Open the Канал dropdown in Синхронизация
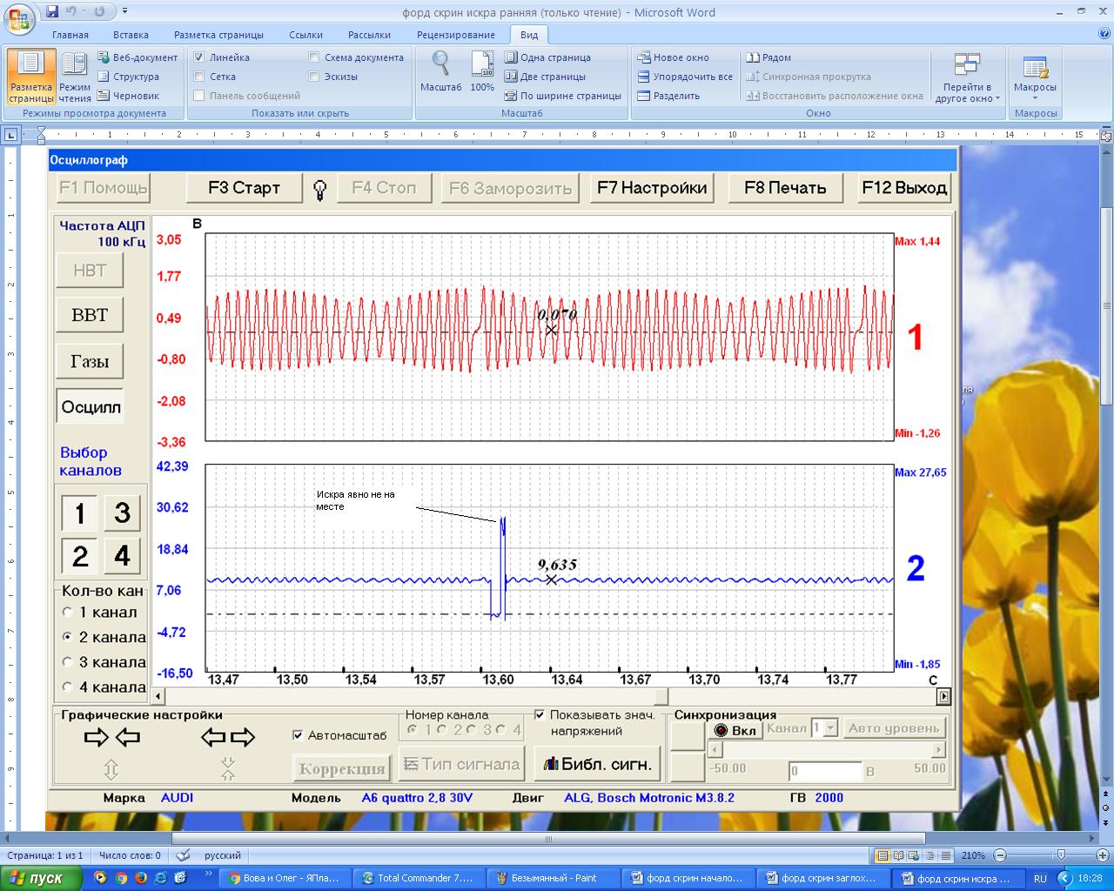This screenshot has width=1114, height=891. 830,728
